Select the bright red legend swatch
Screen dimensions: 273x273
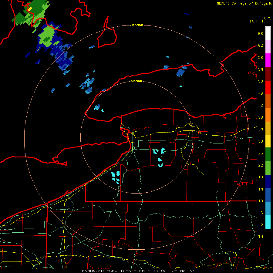pos(268,87)
